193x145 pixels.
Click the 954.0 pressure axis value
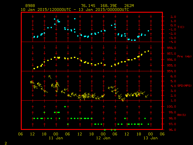(x=172, y=71)
